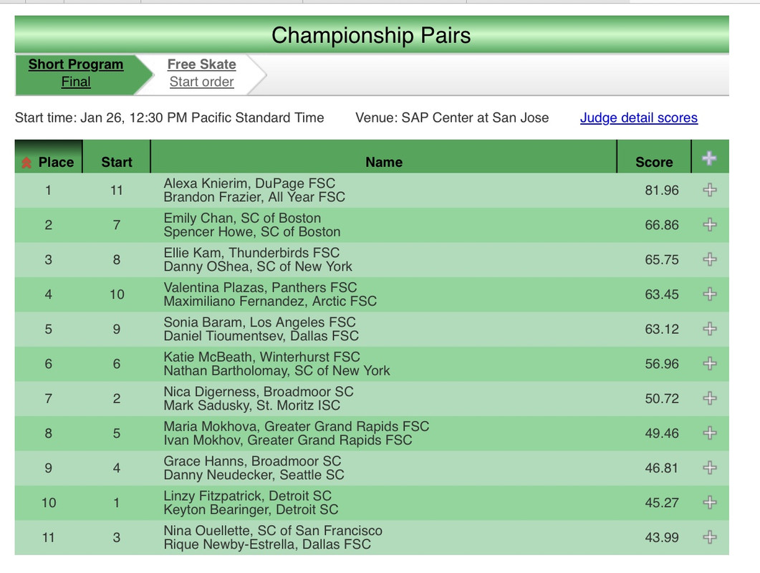Click plus icon for Maria Mokhova's row

click(x=709, y=433)
